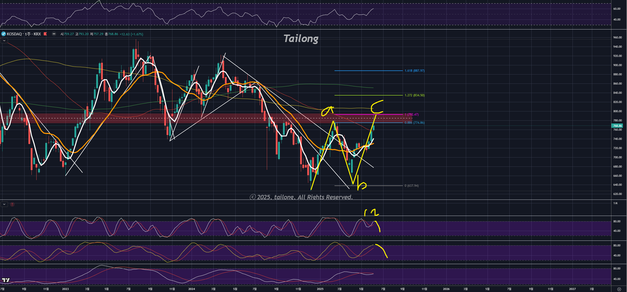Click the 960.00 level on price scale

tap(617, 37)
